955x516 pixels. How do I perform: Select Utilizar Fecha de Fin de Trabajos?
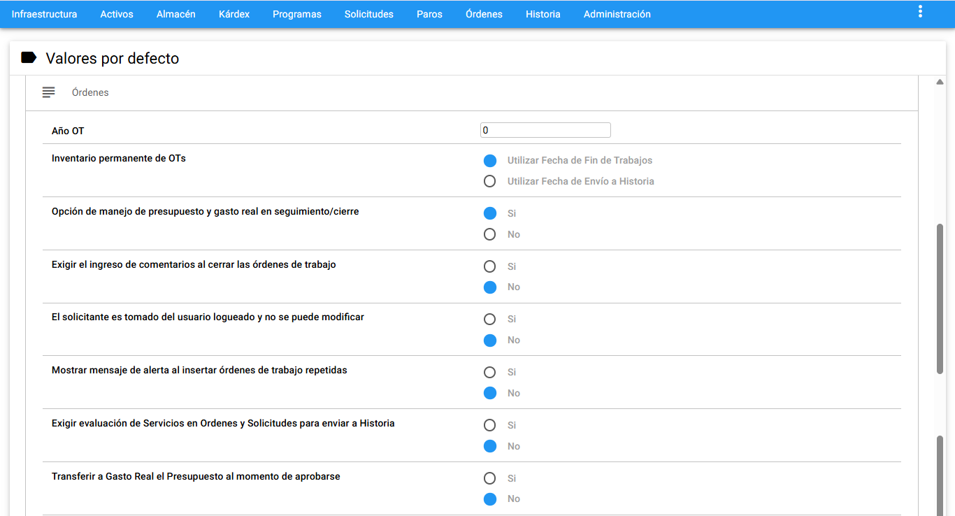tap(490, 161)
